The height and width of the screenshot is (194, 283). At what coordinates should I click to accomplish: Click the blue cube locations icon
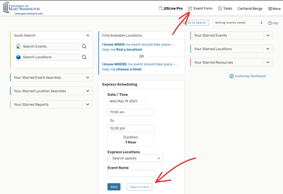pyautogui.click(x=18, y=57)
